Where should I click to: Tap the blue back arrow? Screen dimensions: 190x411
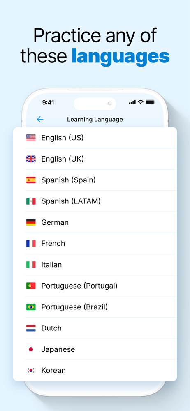(40, 120)
